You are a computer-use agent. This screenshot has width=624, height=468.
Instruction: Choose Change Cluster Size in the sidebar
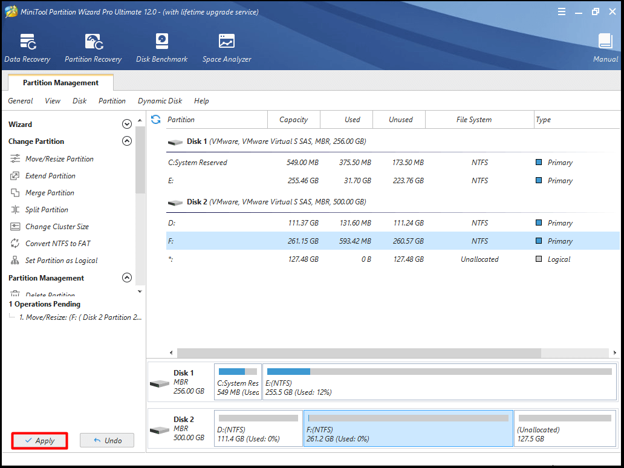57,226
